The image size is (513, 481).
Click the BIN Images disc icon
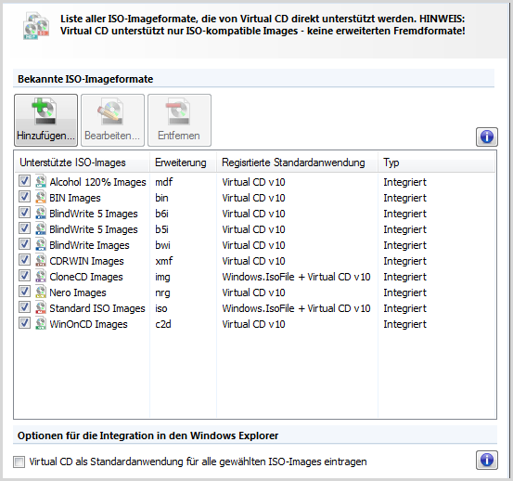coord(41,197)
